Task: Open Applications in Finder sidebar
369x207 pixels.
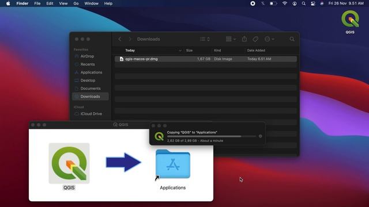Action: (x=91, y=72)
